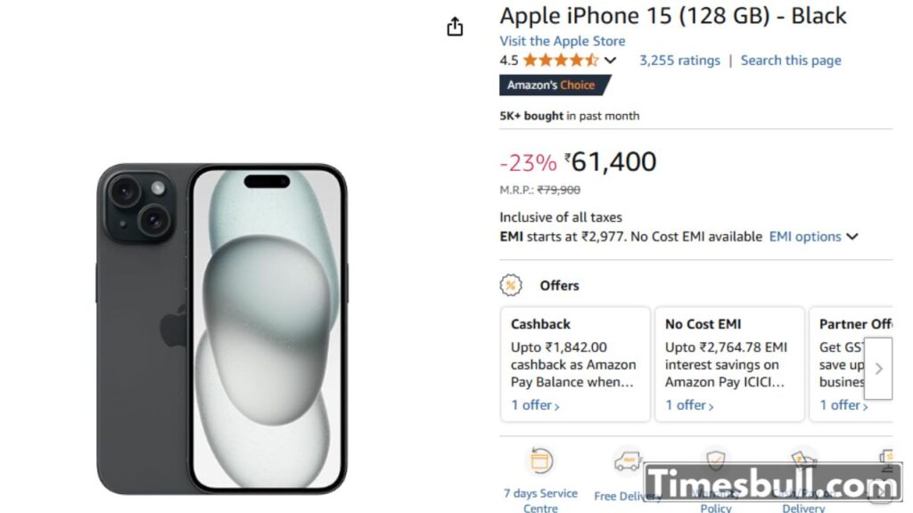Click the share icon above product image
This screenshot has height=513, width=913.
pos(455,27)
